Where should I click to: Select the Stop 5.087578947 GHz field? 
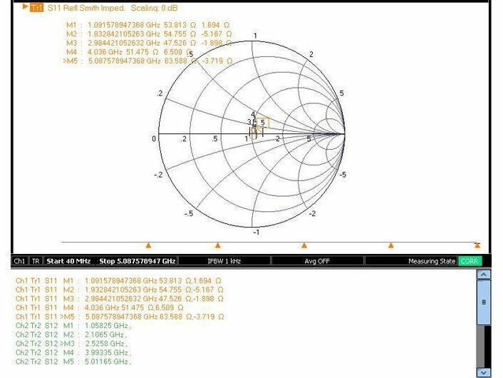coord(137,261)
